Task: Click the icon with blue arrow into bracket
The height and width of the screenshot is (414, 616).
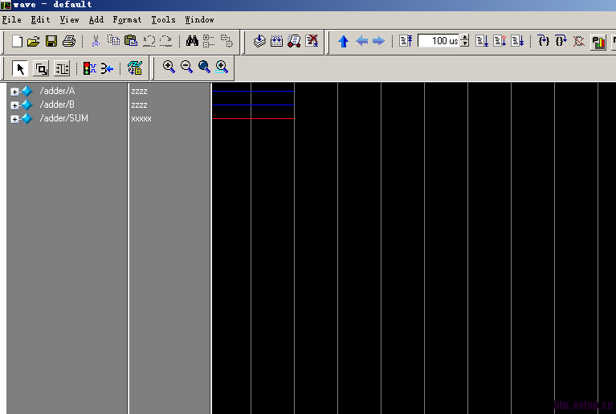Action: 107,68
